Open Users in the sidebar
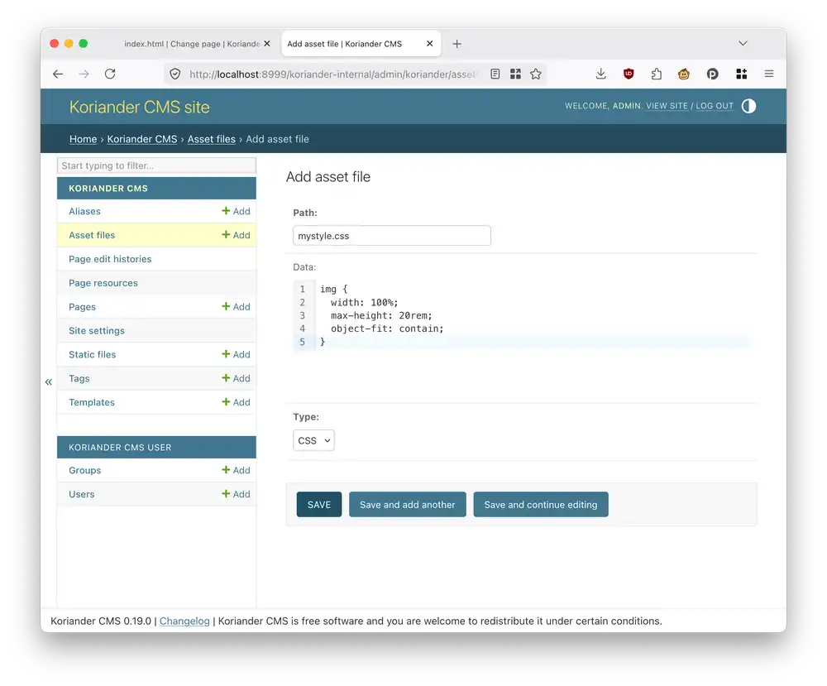 pyautogui.click(x=82, y=495)
